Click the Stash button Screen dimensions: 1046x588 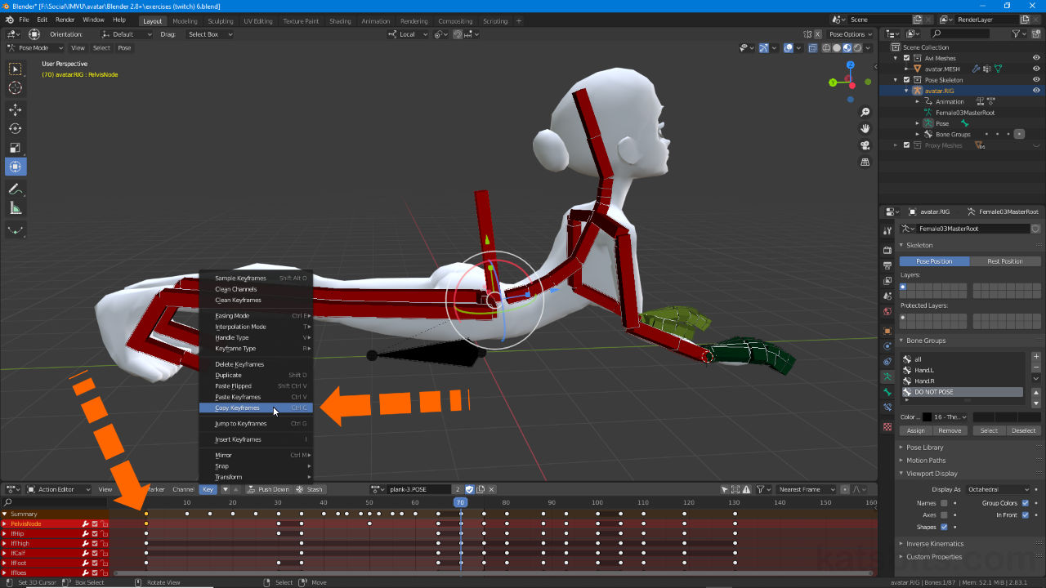[x=310, y=489]
